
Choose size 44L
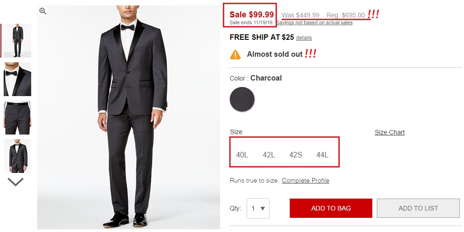tap(322, 155)
